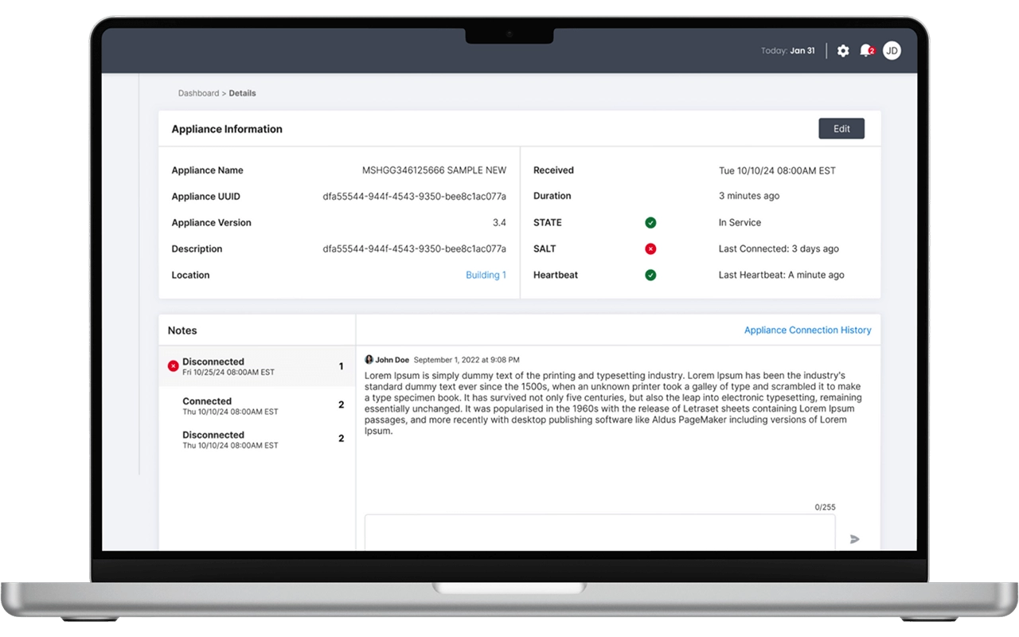
Task: Click the red SALT error icon
Action: click(x=650, y=249)
